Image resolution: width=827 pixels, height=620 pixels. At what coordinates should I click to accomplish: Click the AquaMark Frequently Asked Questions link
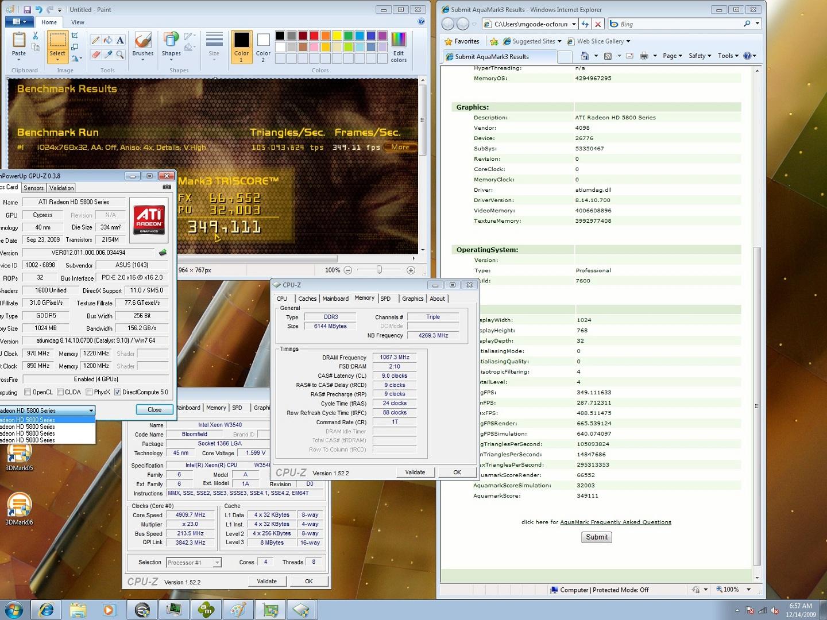point(616,522)
